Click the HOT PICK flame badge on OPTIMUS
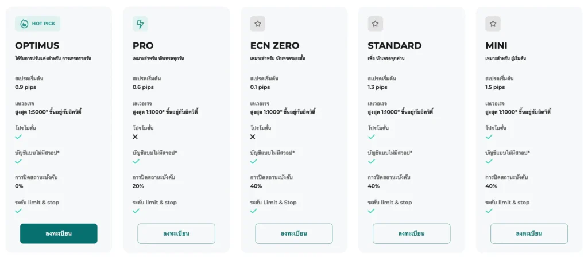This screenshot has height=257, width=588. click(37, 24)
